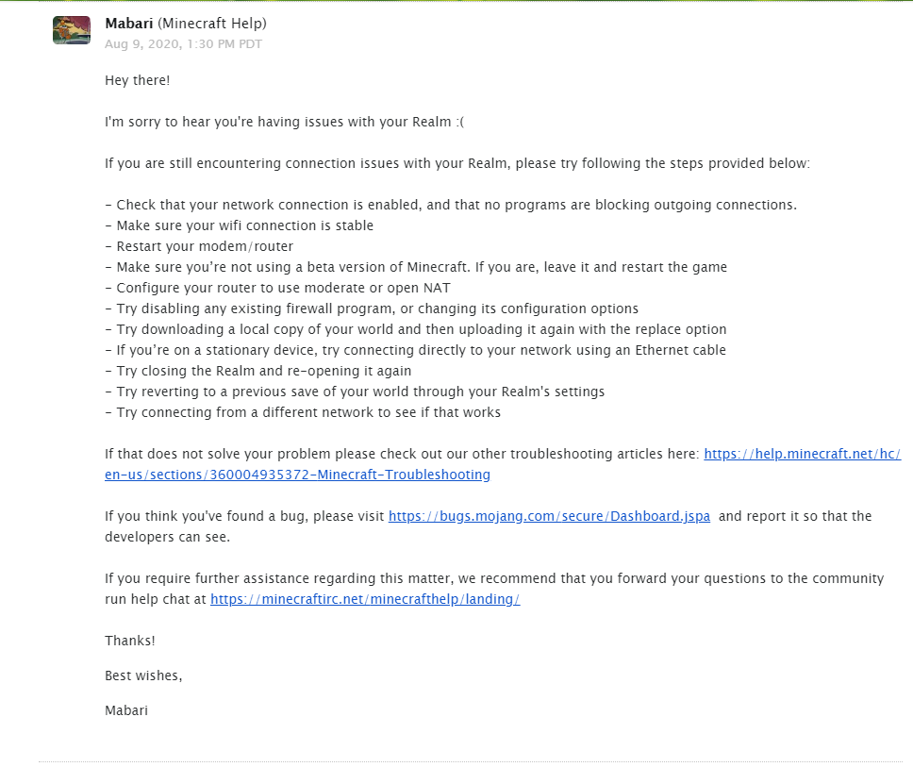Visit the minecraftirc.net community help chat link
This screenshot has width=913, height=767.
[x=365, y=599]
